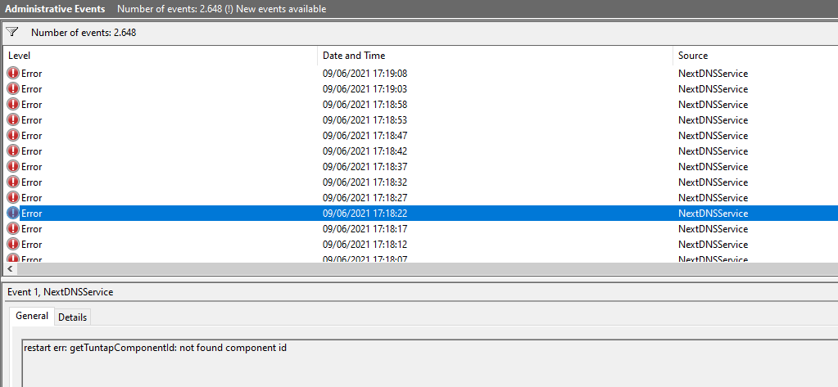
Task: Click error icon of 17:18:37 event
Action: tap(13, 167)
